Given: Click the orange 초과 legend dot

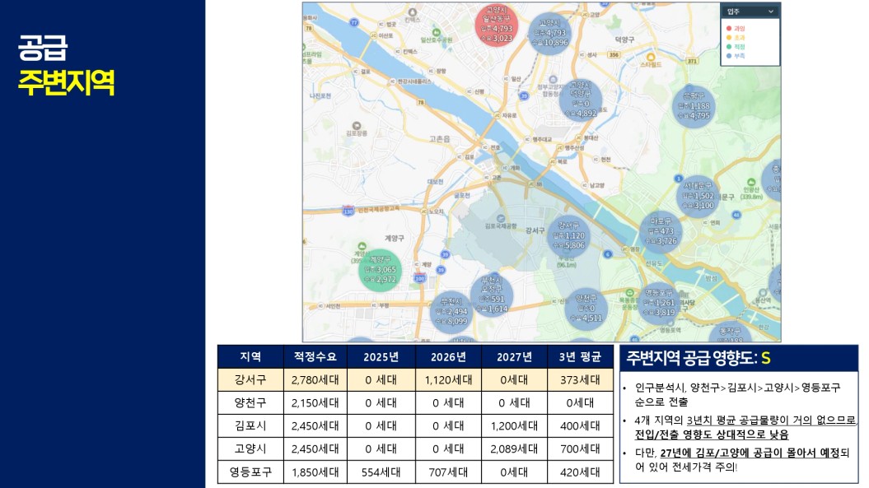Looking at the screenshot, I should (729, 38).
